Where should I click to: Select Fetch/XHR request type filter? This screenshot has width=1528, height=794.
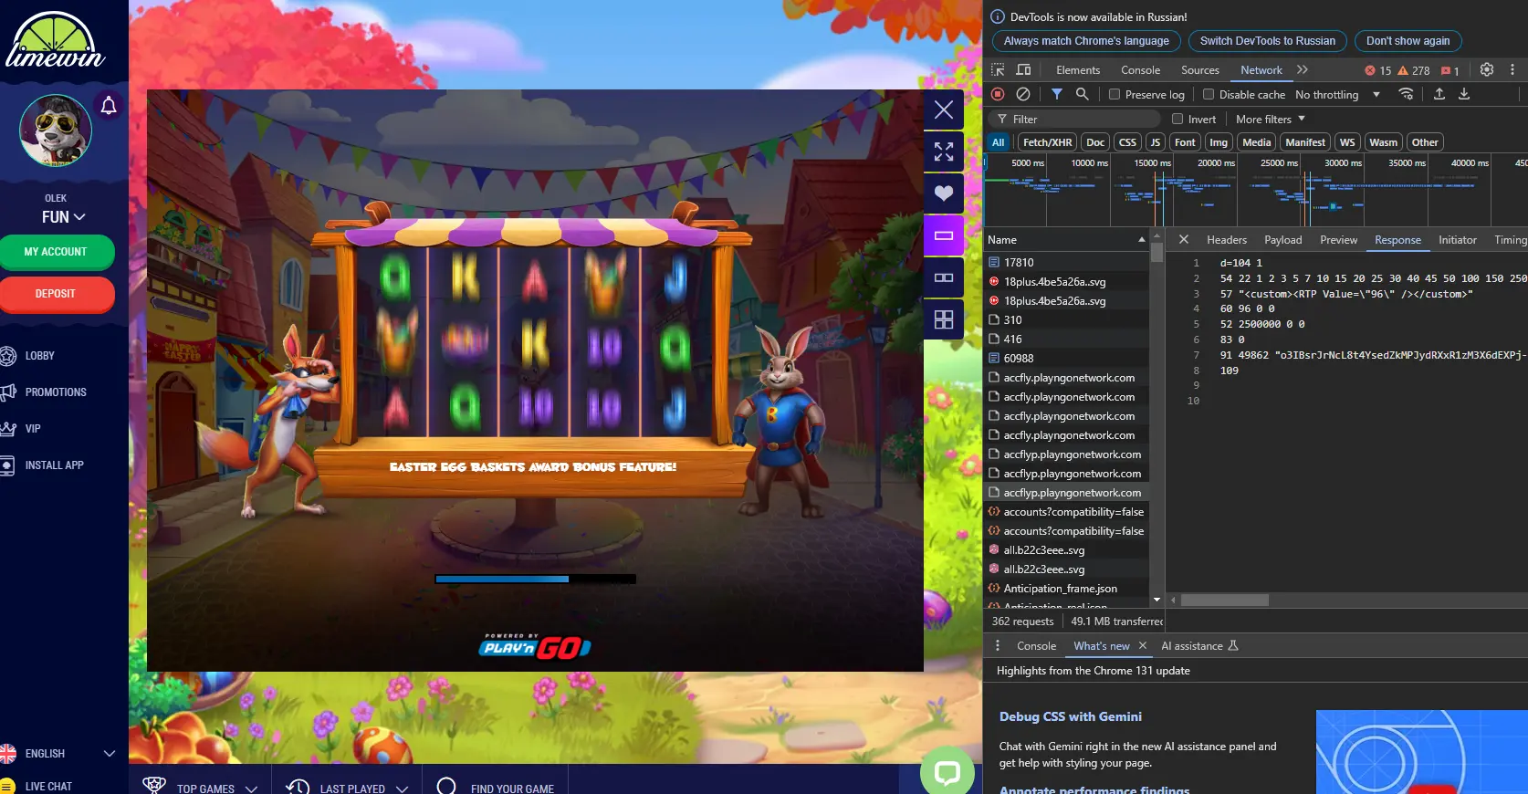[1047, 142]
